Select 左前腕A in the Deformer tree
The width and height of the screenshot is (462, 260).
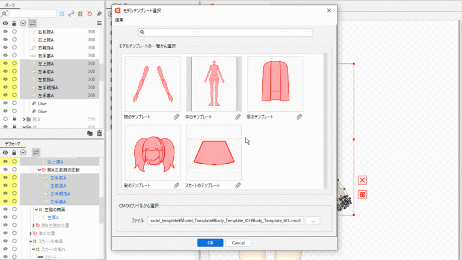pyautogui.click(x=58, y=186)
